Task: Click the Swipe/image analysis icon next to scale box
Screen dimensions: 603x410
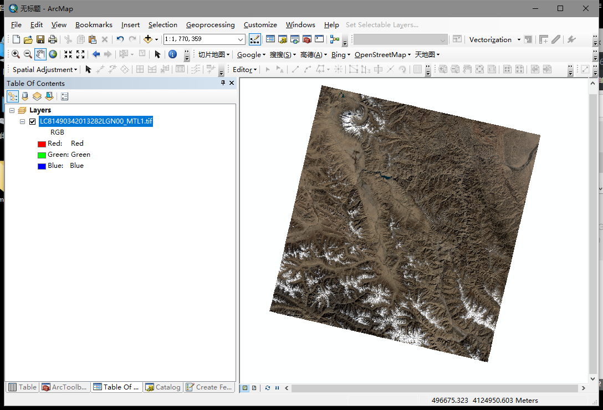Action: [x=255, y=39]
